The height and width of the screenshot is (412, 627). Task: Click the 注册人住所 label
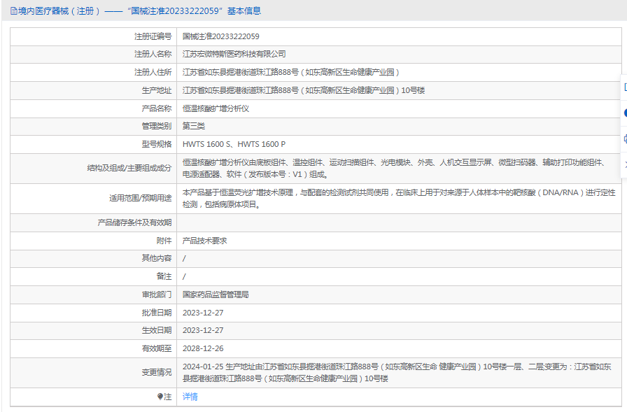[x=153, y=72]
